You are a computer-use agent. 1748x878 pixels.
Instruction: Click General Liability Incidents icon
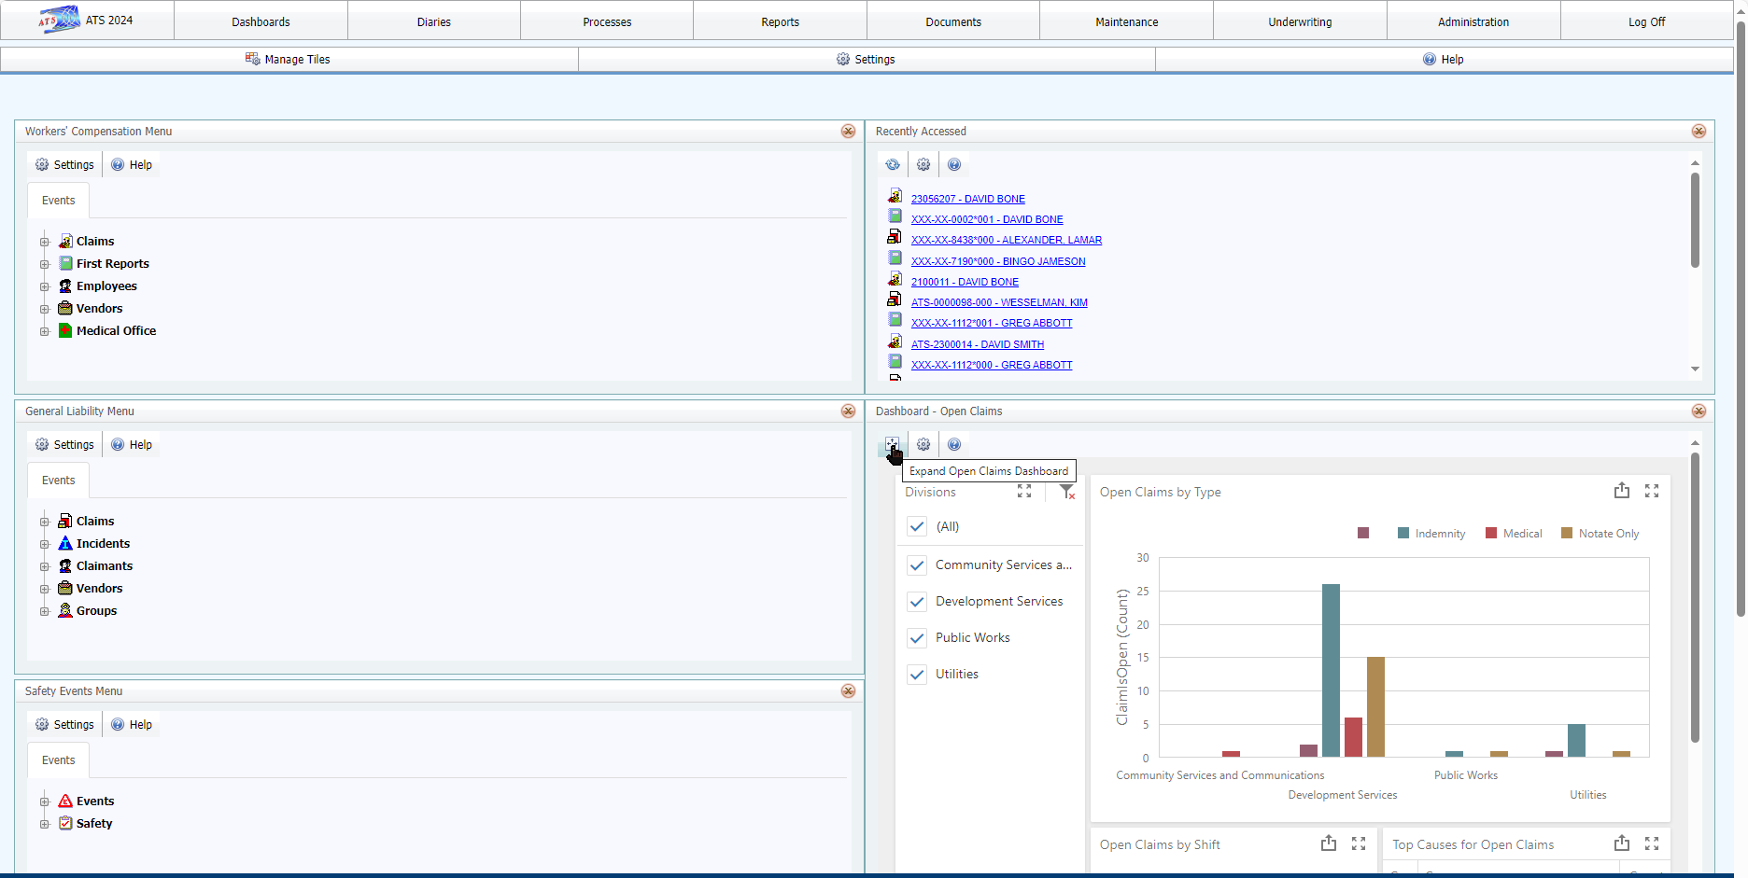[65, 543]
